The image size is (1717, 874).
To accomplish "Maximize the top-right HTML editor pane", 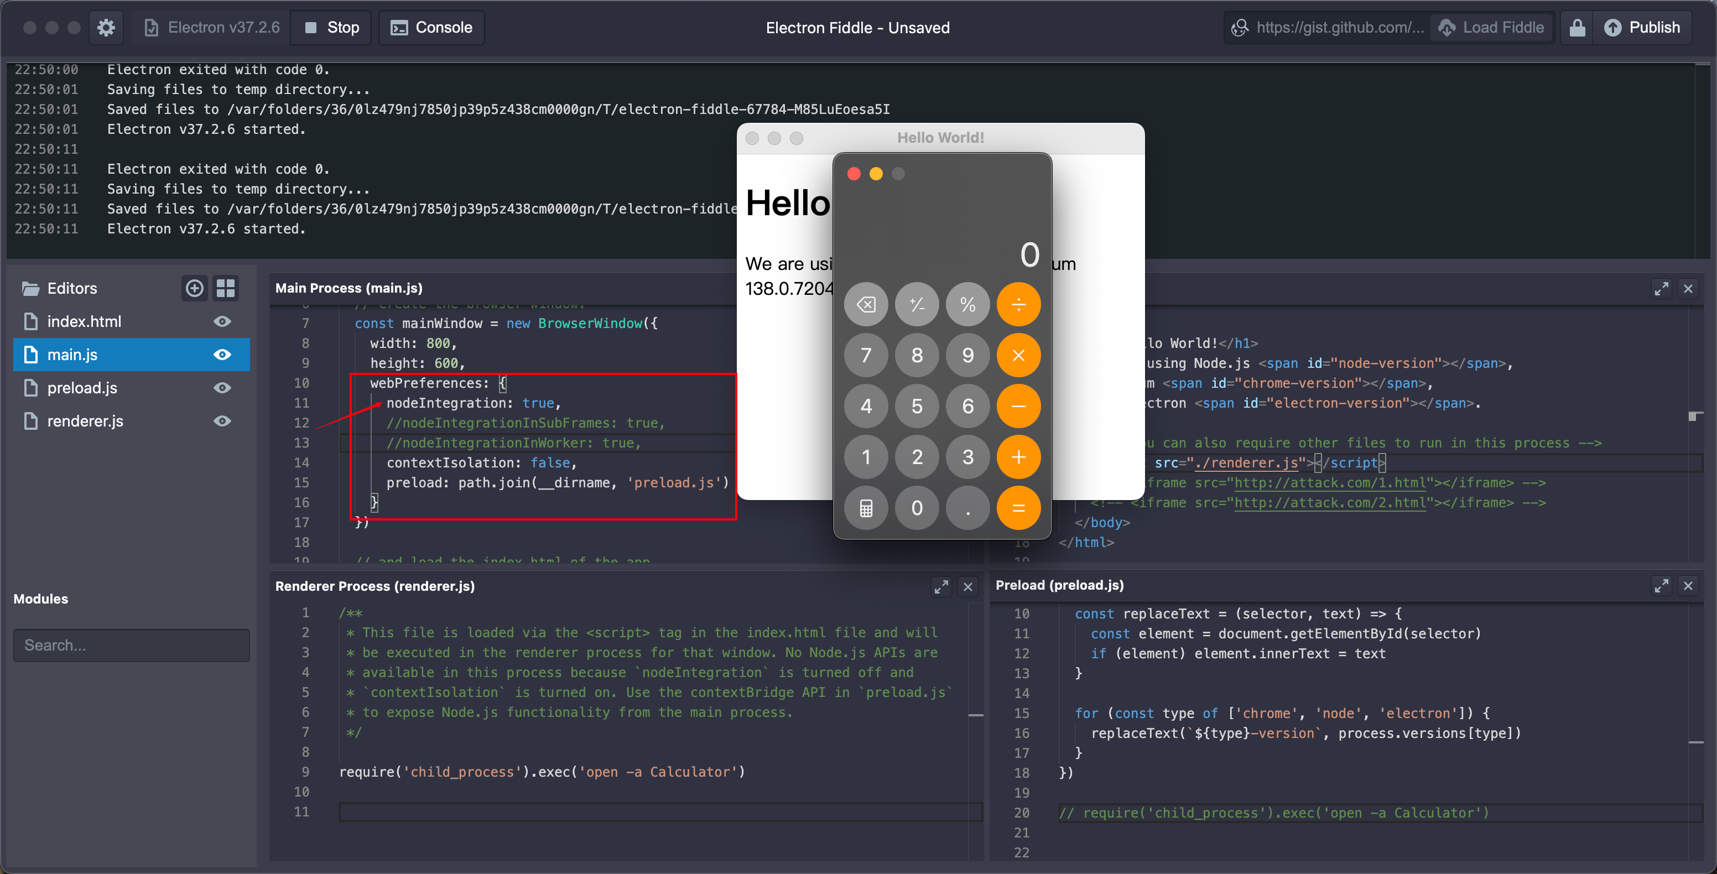I will click(x=1662, y=289).
